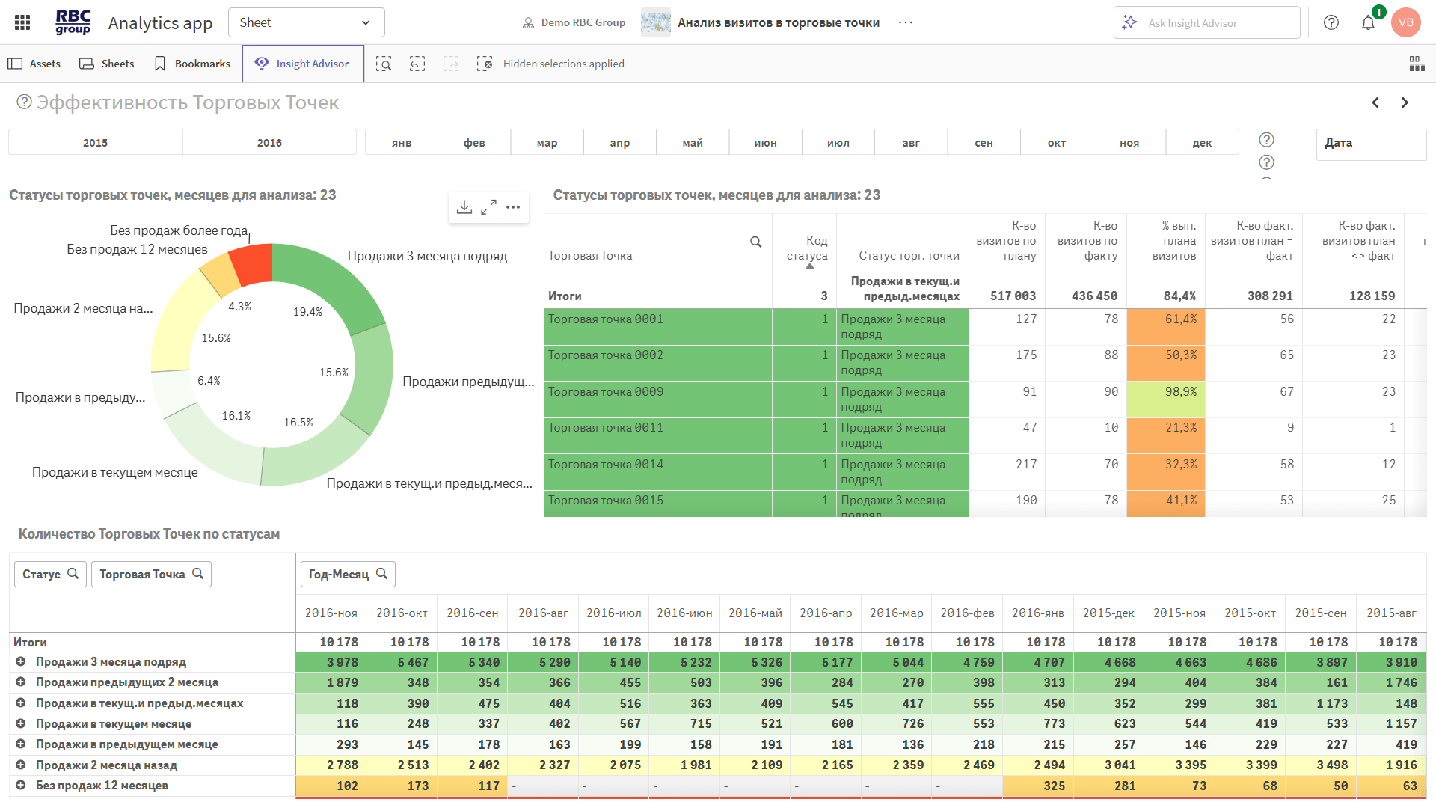Open the sheet grid view icon at right

tap(1417, 64)
